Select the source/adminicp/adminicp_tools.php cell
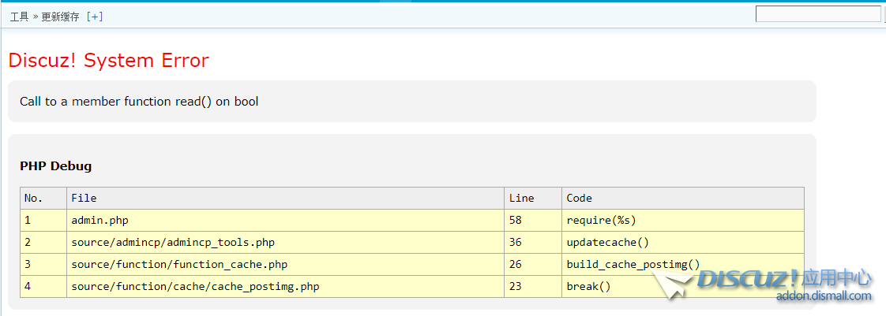This screenshot has height=316, width=886. click(x=285, y=242)
